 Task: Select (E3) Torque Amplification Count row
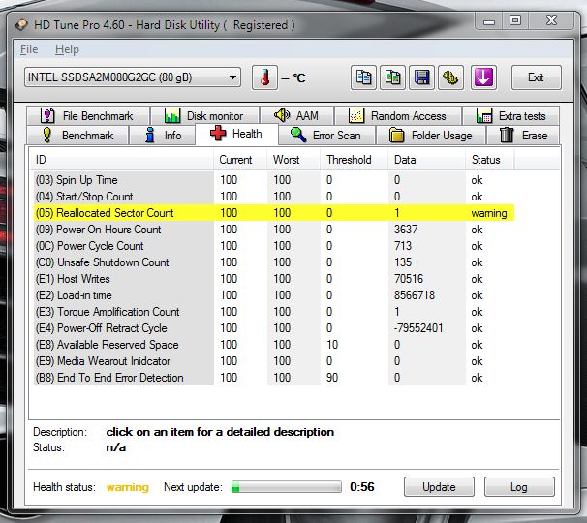[274, 312]
